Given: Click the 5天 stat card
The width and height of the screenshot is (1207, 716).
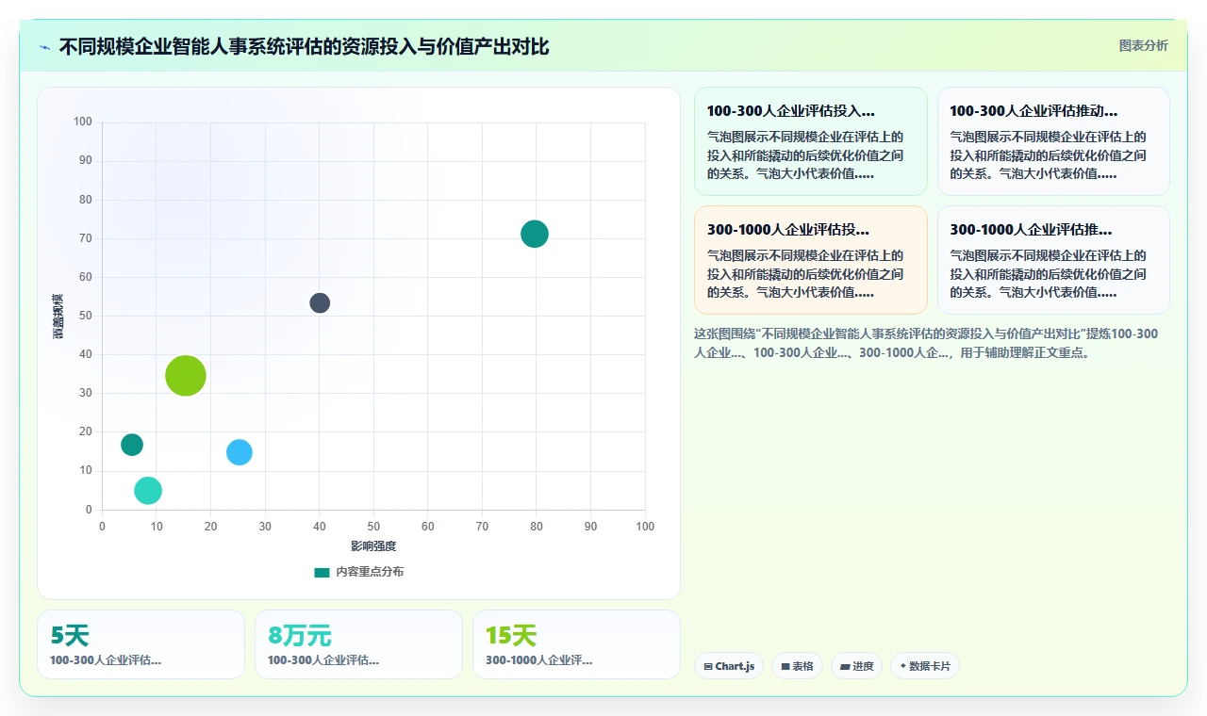Looking at the screenshot, I should pyautogui.click(x=141, y=644).
